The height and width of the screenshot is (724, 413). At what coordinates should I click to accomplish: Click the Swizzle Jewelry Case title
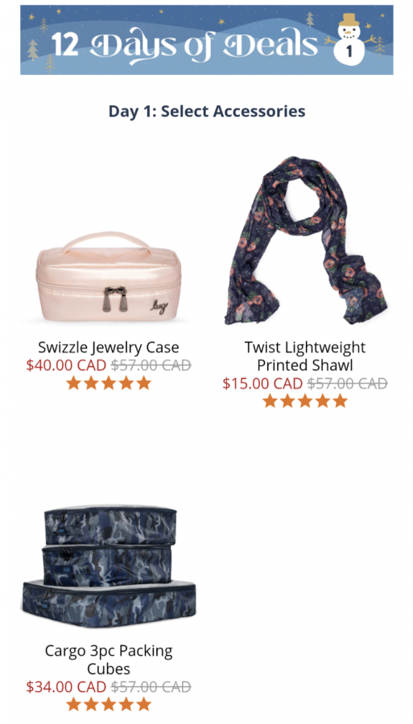109,348
